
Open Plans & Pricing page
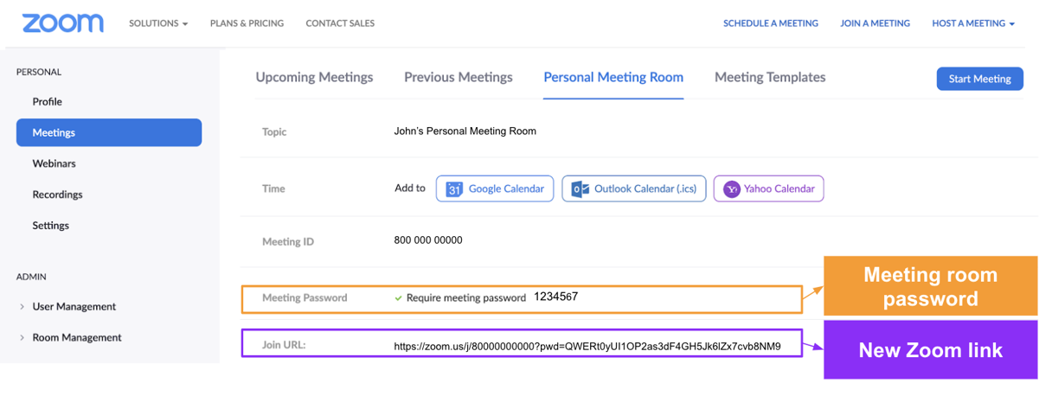(x=247, y=23)
